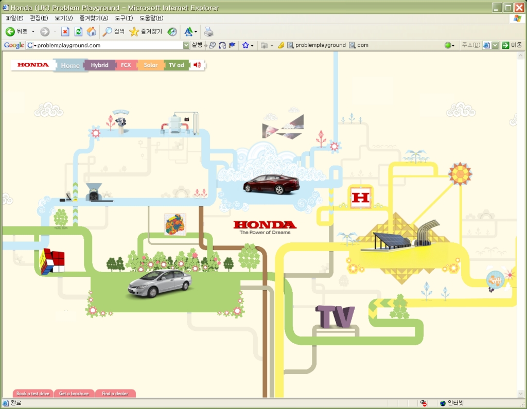The height and width of the screenshot is (409, 527).
Task: Click the Forward arrow button
Action: (45, 31)
